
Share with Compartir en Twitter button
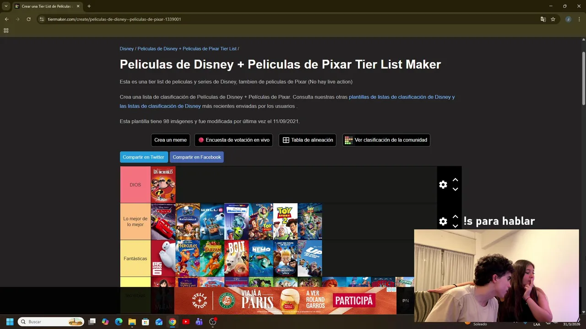(143, 157)
